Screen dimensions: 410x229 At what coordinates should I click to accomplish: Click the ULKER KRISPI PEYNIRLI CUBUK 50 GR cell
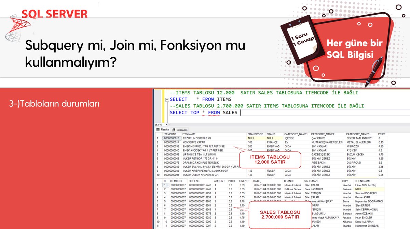click(x=205, y=171)
